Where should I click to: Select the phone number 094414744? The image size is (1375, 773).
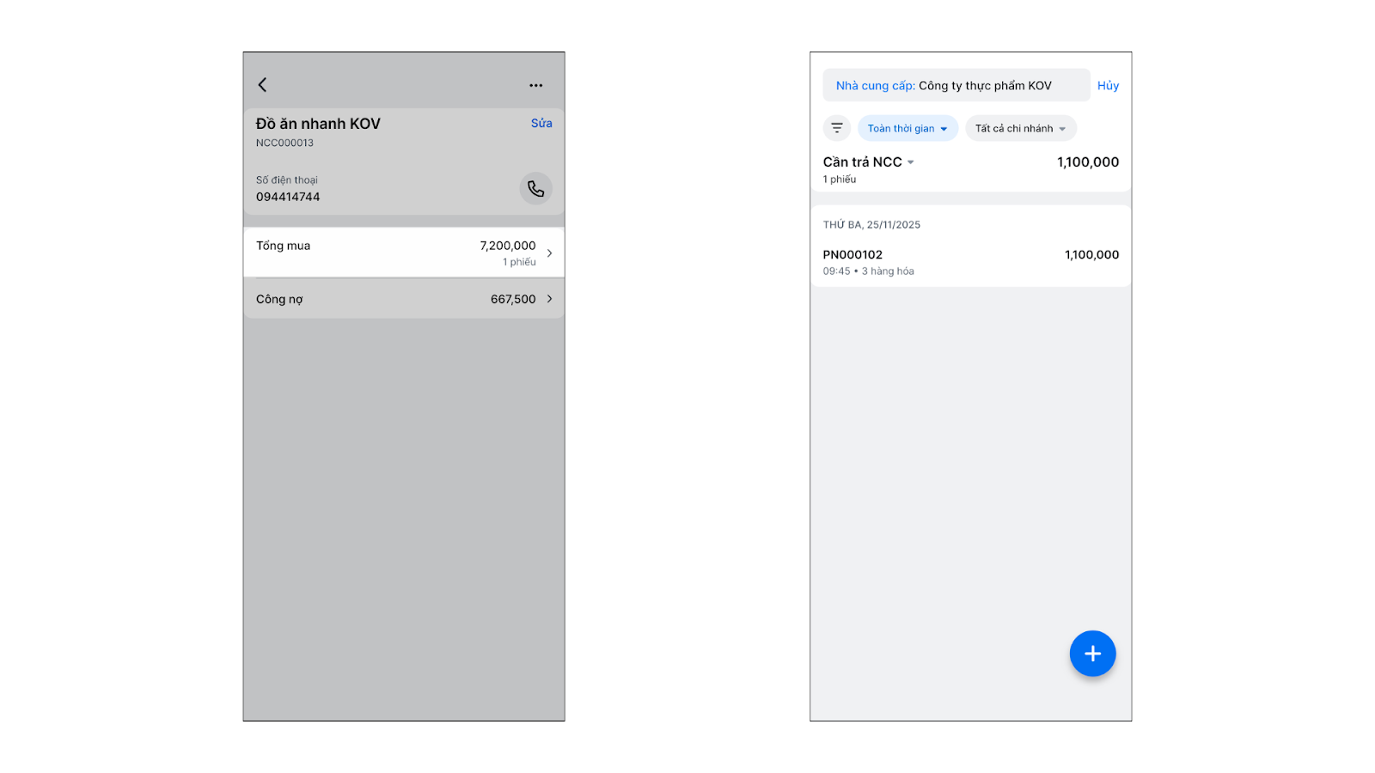pyautogui.click(x=288, y=197)
